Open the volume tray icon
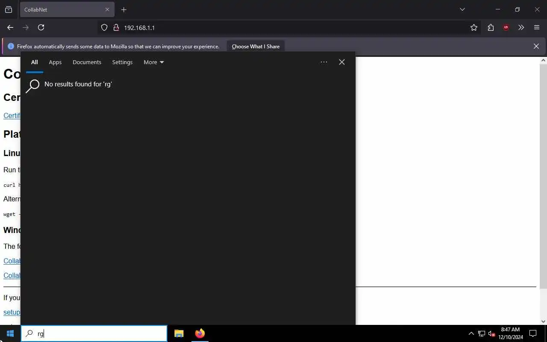 tap(492, 333)
